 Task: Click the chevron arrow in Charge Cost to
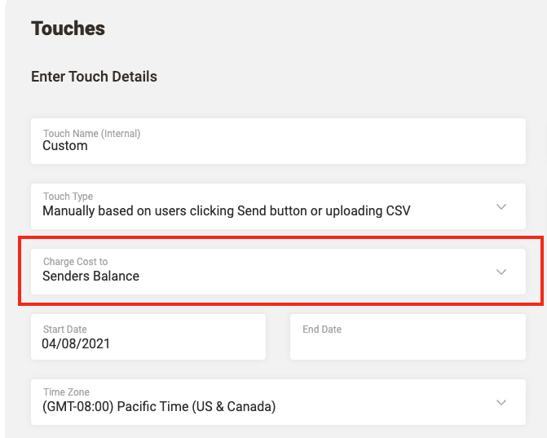click(501, 272)
